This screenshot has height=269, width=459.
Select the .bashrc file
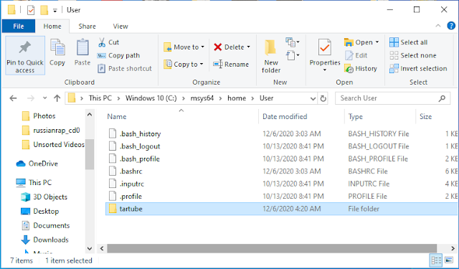[131, 171]
